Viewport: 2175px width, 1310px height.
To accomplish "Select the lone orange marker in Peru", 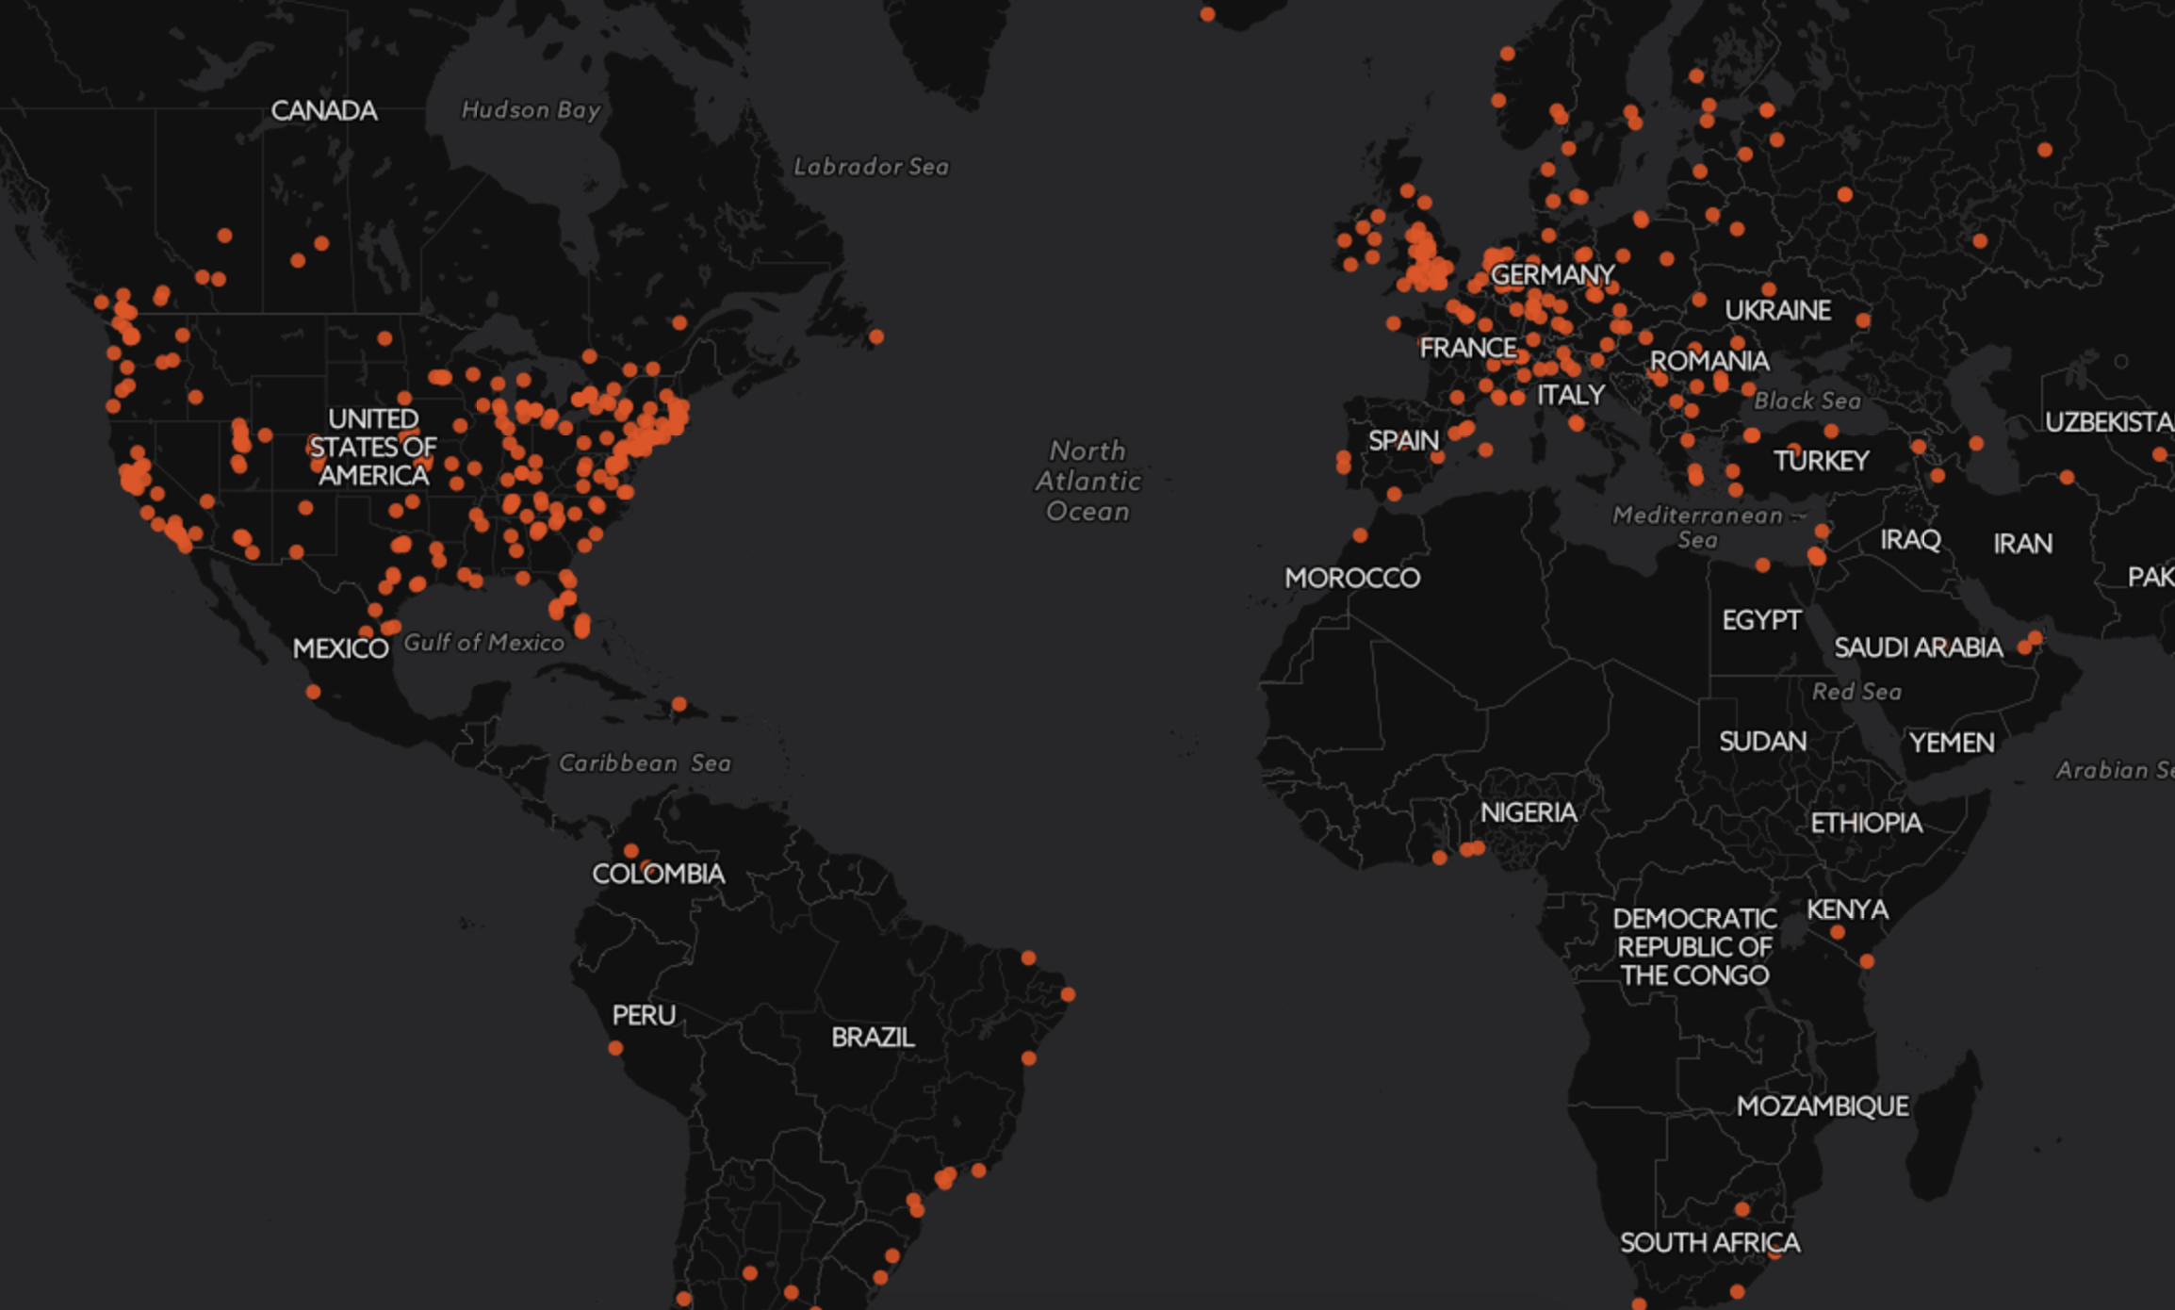I will click(x=615, y=1048).
